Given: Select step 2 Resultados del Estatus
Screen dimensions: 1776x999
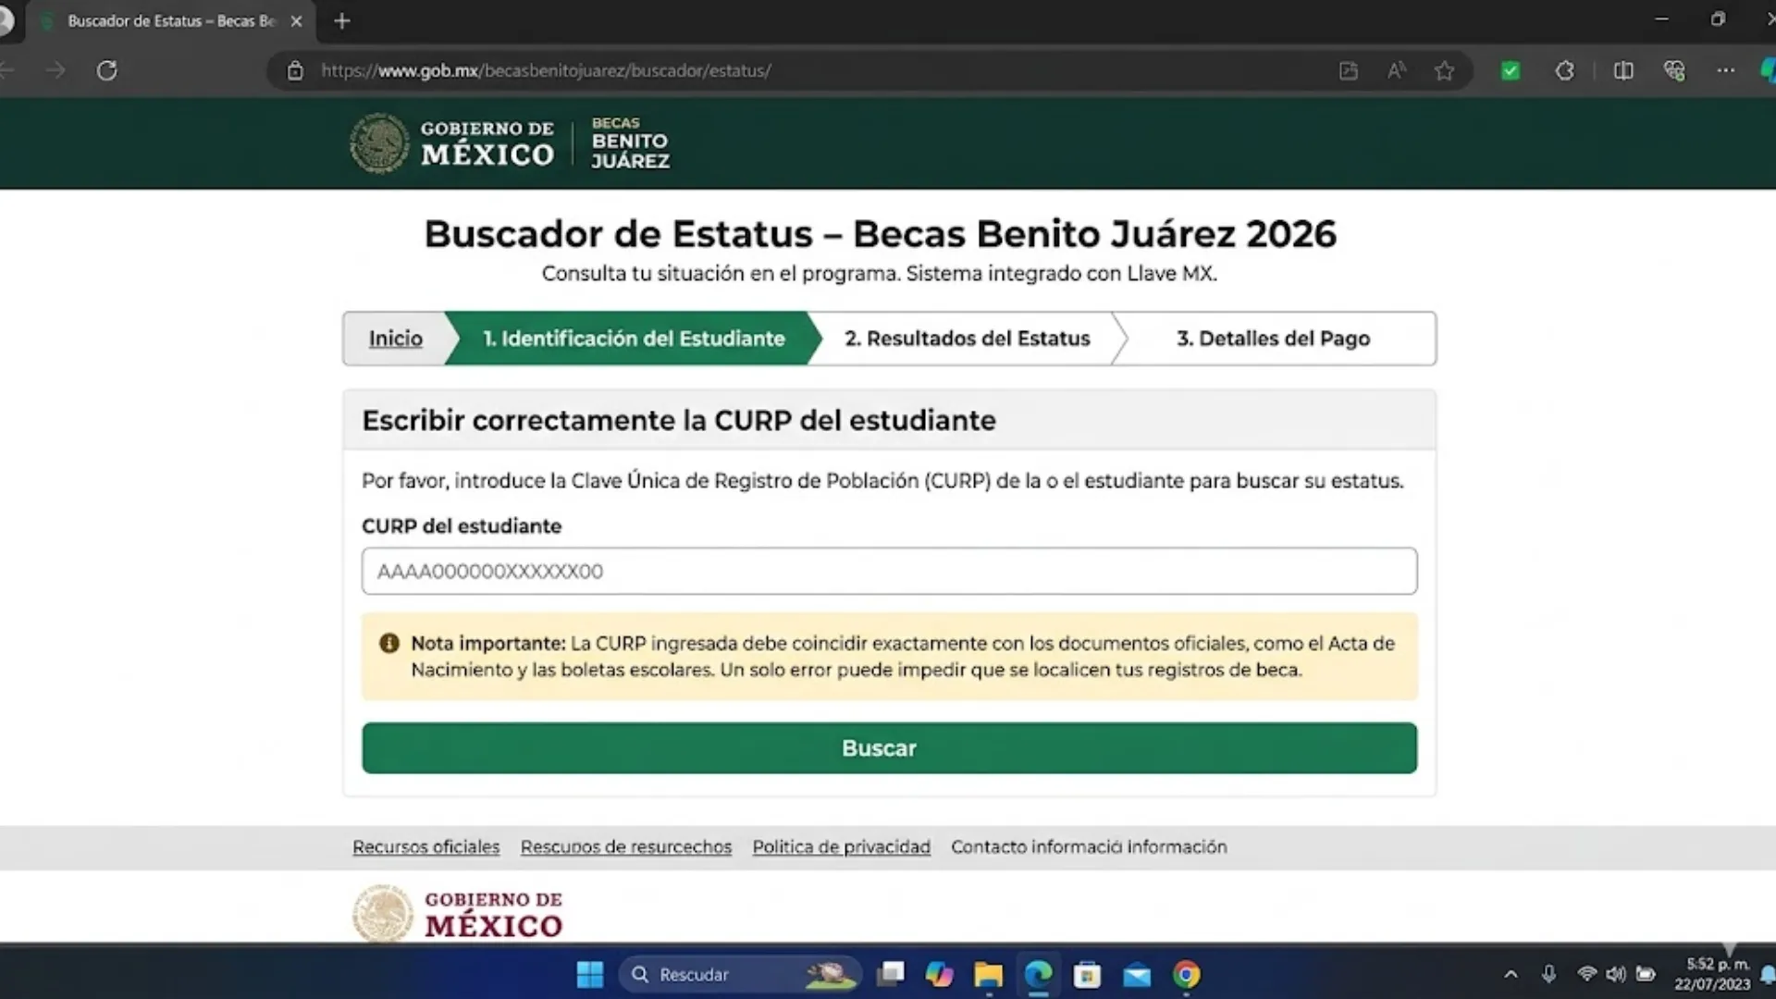Looking at the screenshot, I should pos(968,339).
